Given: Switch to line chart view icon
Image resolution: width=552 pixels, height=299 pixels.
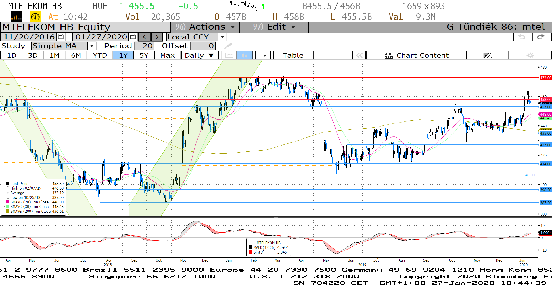Looking at the screenshot, I should 229,55.
